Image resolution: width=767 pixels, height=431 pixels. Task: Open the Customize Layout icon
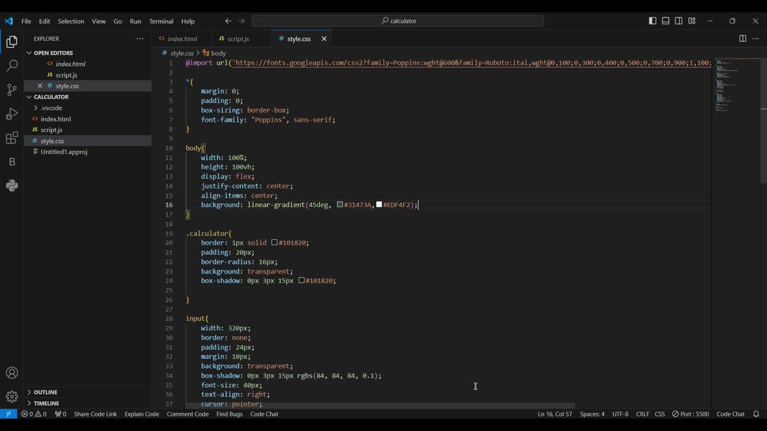tap(692, 21)
